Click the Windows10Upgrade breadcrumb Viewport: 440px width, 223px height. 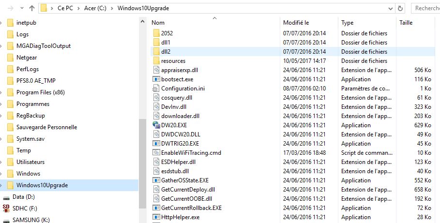click(143, 8)
